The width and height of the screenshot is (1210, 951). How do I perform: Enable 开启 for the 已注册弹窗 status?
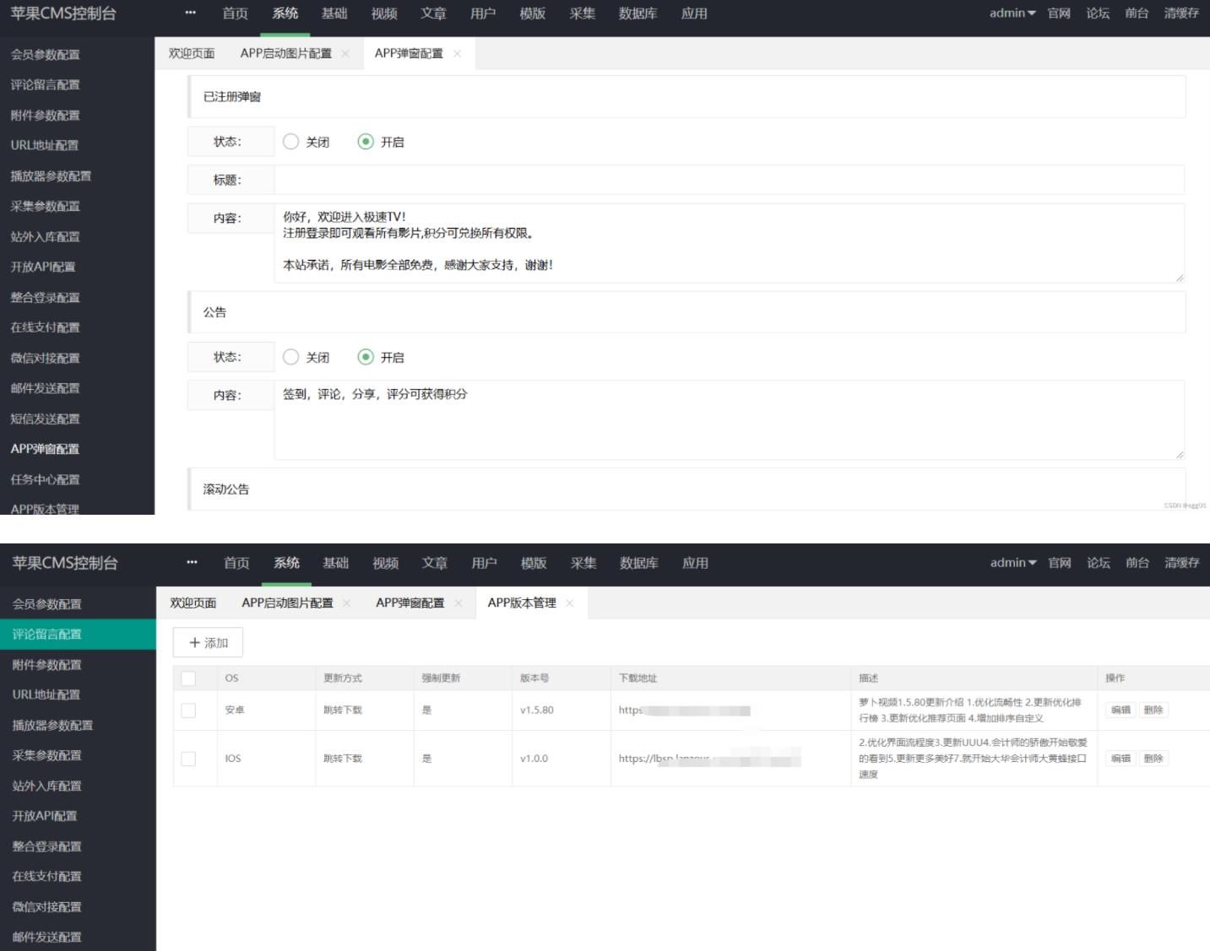point(366,142)
